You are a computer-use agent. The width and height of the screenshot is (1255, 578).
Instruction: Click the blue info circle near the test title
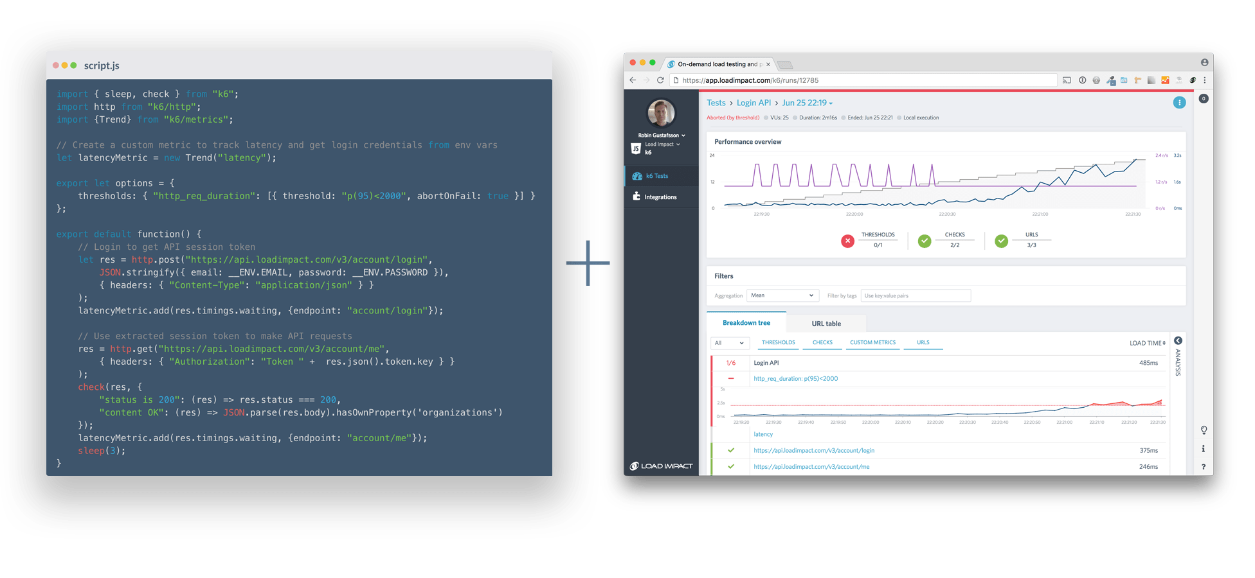coord(1179,102)
